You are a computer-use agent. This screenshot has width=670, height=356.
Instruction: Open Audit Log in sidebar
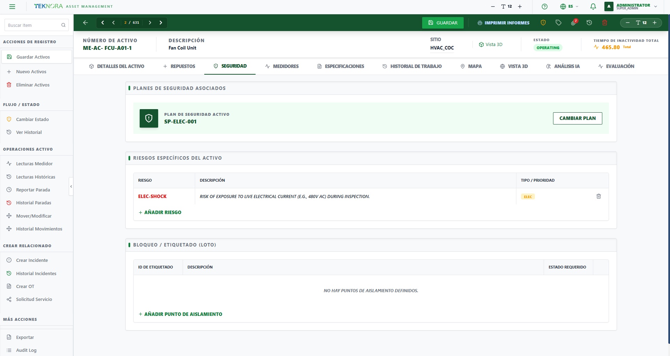point(37,350)
